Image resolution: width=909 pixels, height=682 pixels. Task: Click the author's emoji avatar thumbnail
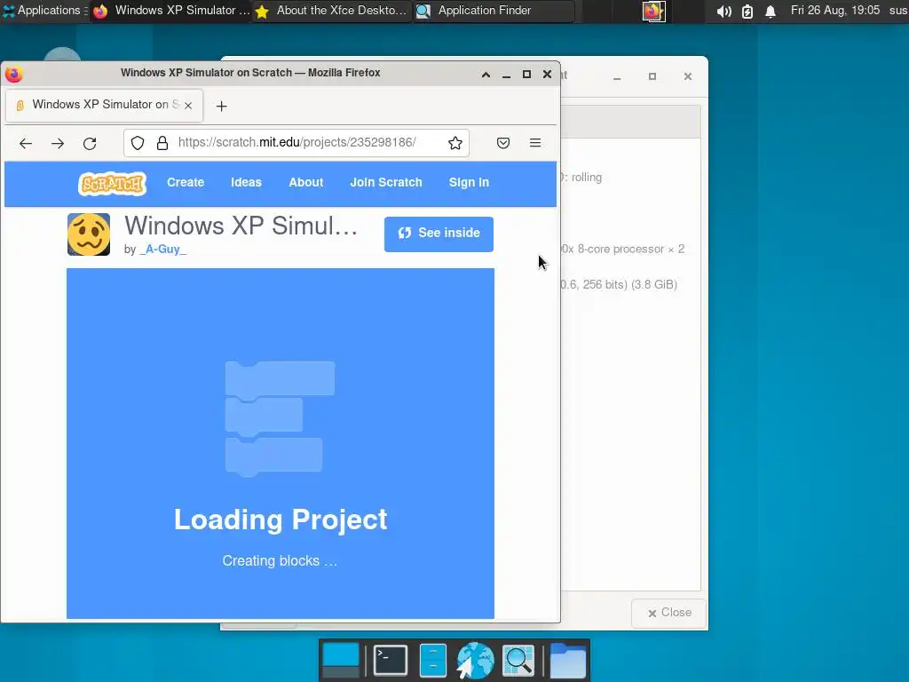coord(89,234)
